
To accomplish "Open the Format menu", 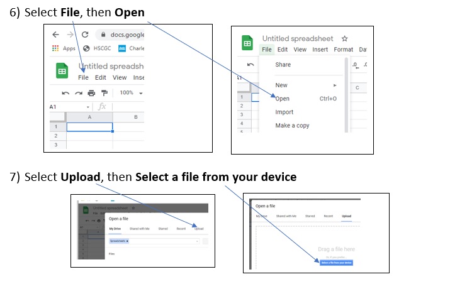I will pyautogui.click(x=344, y=50).
